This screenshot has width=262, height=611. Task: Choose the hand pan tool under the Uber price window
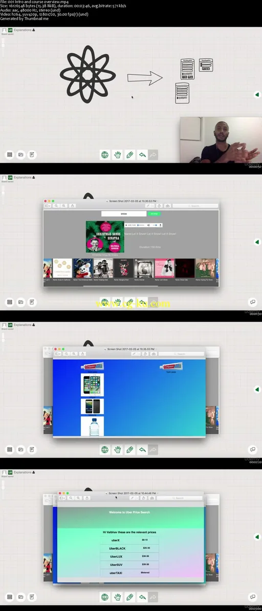pyautogui.click(x=117, y=597)
